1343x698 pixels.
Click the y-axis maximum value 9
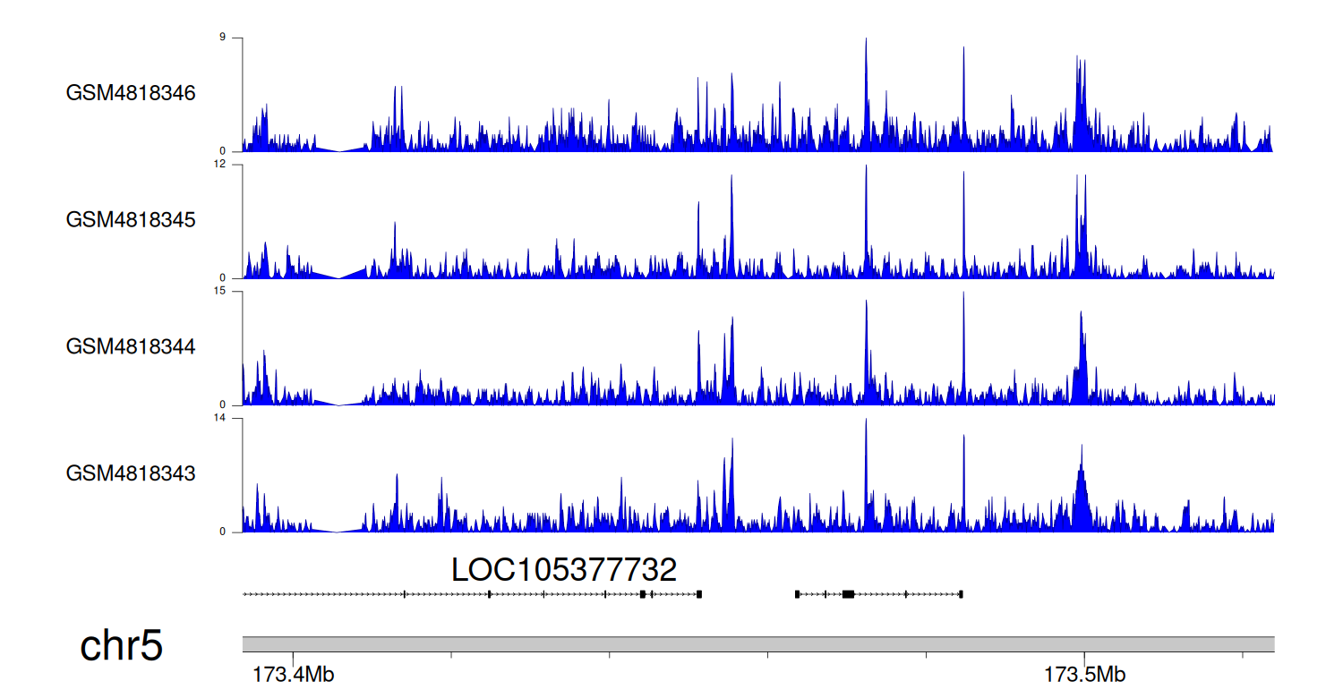236,38
